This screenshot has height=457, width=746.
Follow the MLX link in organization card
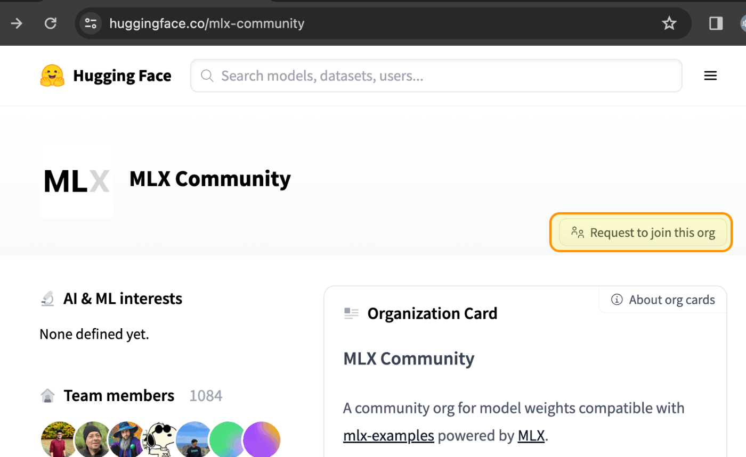[531, 436]
